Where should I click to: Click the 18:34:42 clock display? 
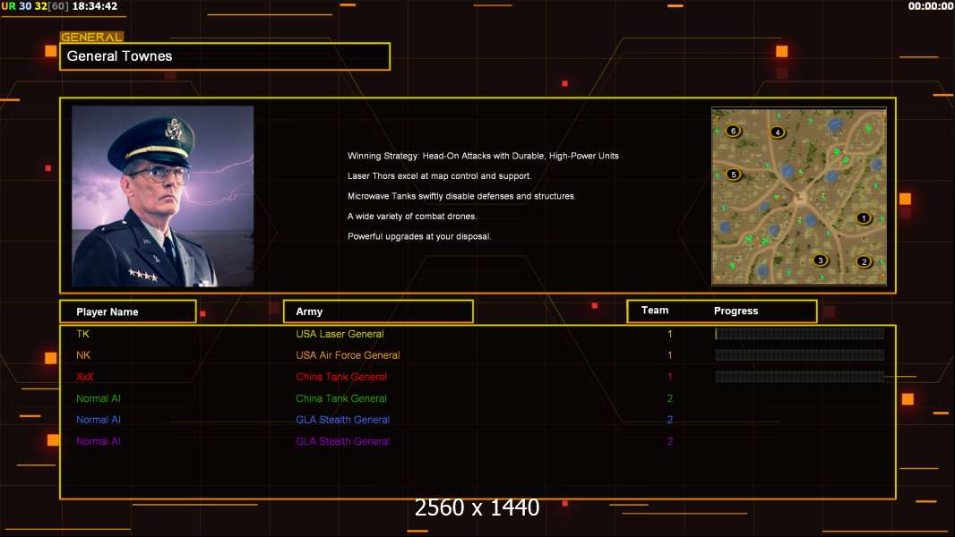coord(94,6)
